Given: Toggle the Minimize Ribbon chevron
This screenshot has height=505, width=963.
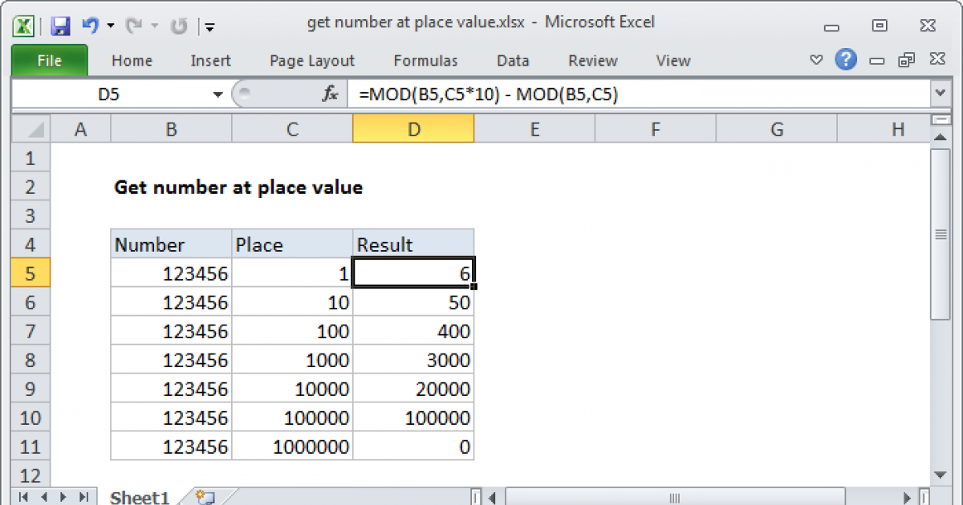Looking at the screenshot, I should (x=816, y=59).
